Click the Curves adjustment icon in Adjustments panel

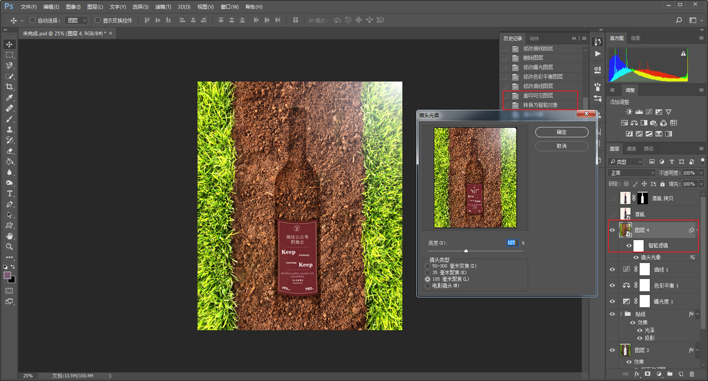pos(649,112)
